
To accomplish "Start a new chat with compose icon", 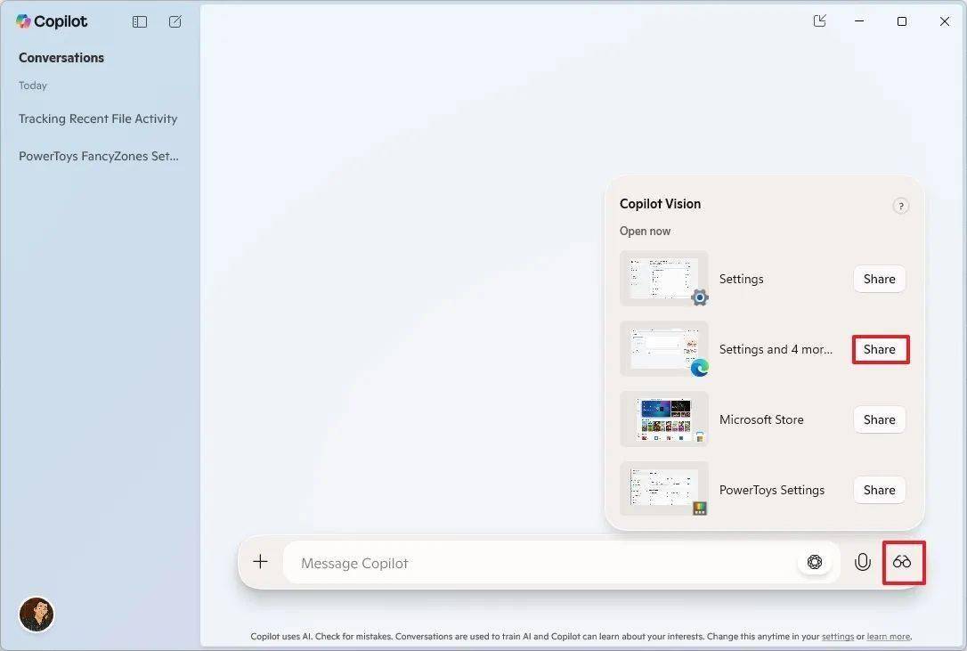I will (x=175, y=21).
